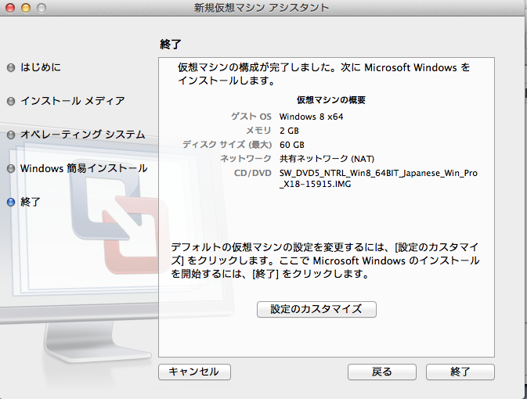Click the guest OS value Windows 8 x64
Screen dimensions: 527x399
pos(311,117)
